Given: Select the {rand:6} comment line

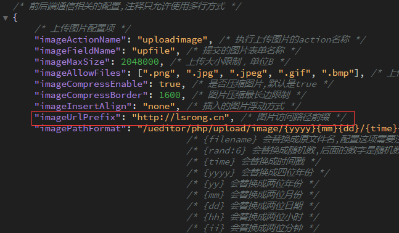Looking at the screenshot, I should click(293, 150).
